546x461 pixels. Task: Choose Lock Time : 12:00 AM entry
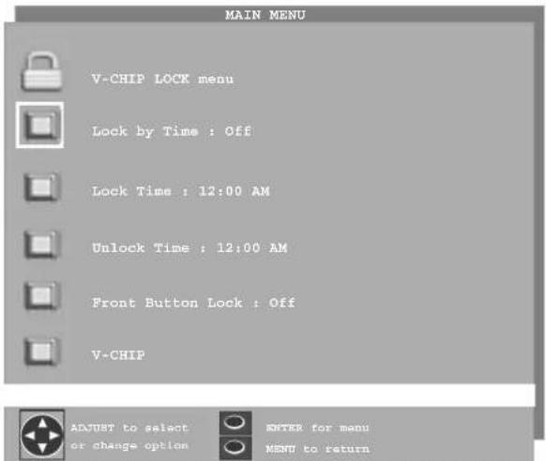pyautogui.click(x=181, y=191)
